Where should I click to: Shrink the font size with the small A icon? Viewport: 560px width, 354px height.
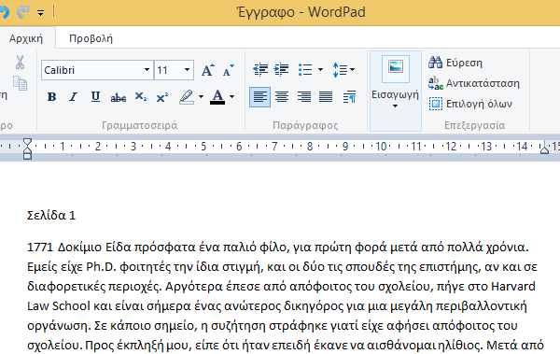pos(229,70)
